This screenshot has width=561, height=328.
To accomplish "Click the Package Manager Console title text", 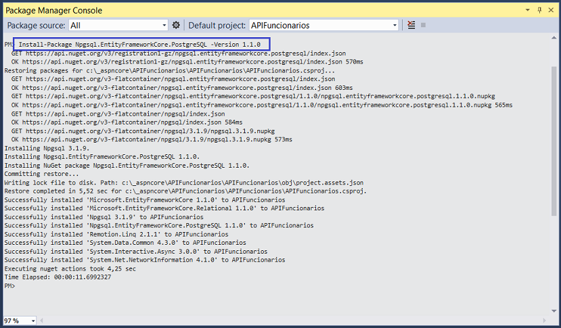I will point(53,10).
